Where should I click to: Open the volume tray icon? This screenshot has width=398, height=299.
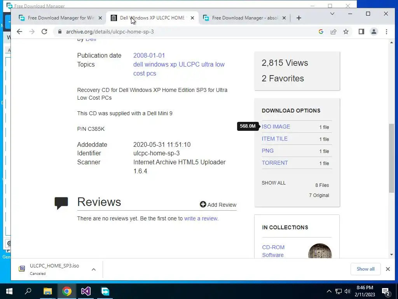pos(347,291)
